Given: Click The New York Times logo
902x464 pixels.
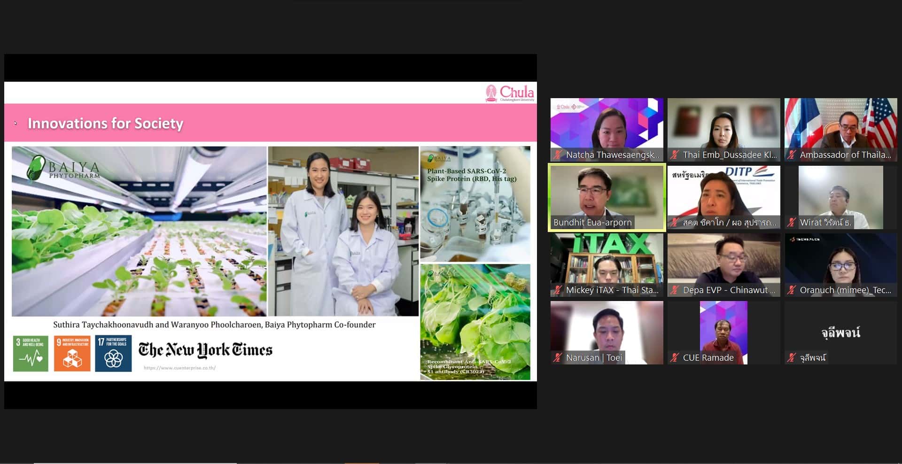Looking at the screenshot, I should point(205,350).
